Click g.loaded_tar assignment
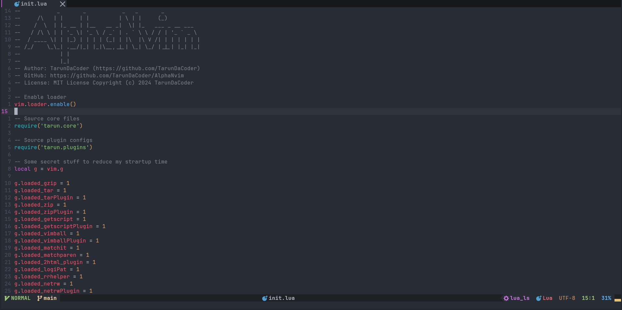The image size is (622, 310). [40, 191]
